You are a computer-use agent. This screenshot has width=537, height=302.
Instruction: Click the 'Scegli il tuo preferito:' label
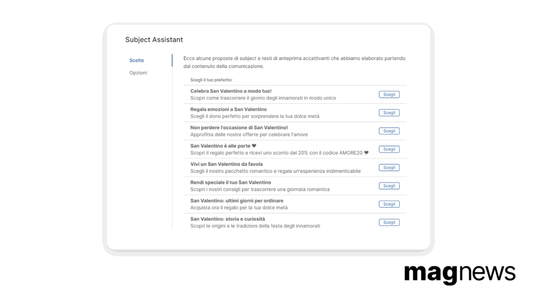coord(211,80)
